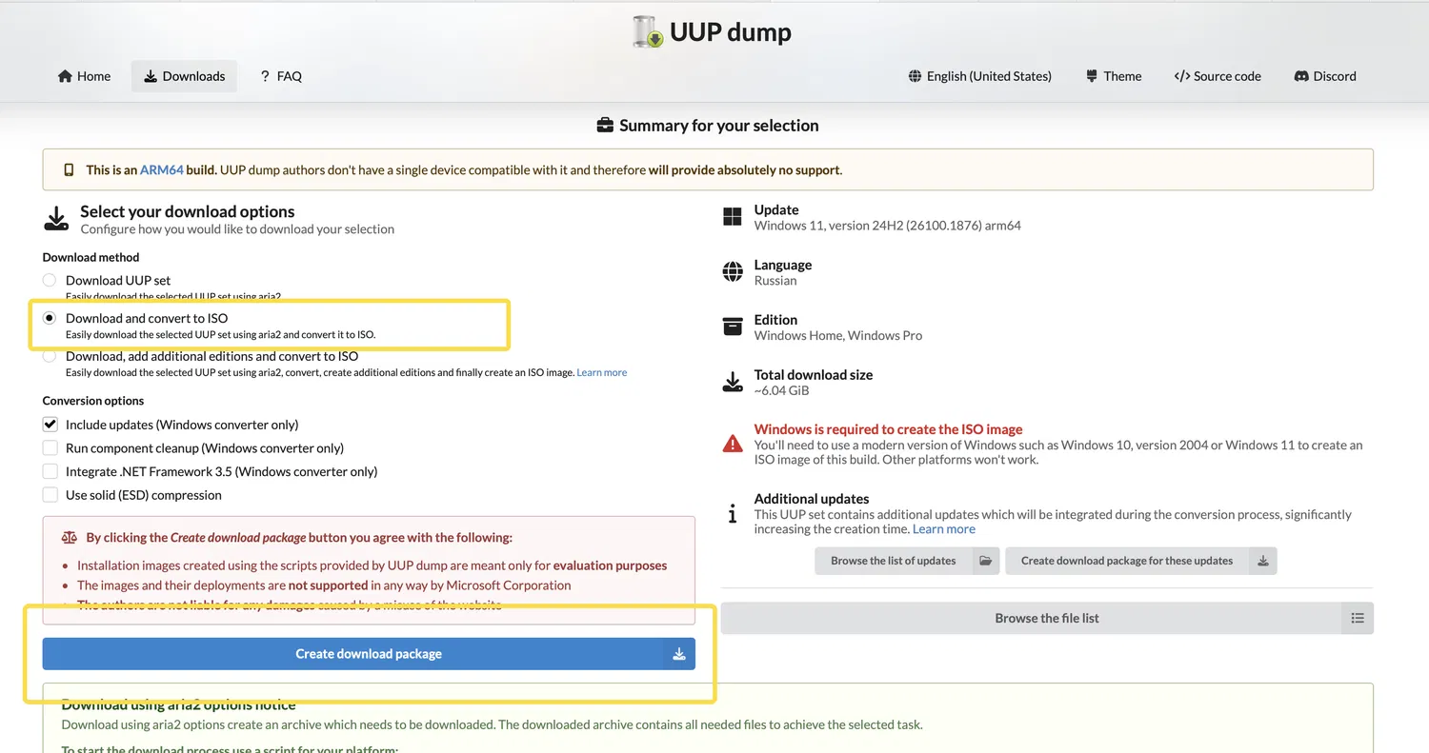
Task: Click the UUP dump logo icon
Action: point(648,32)
